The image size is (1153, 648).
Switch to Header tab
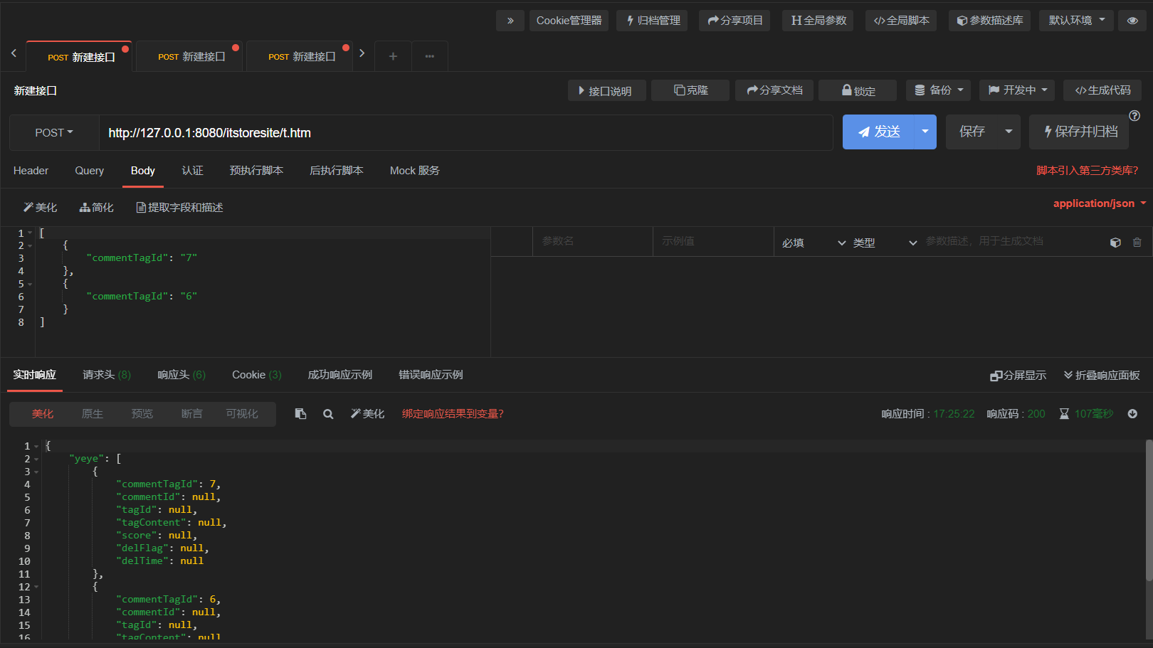pyautogui.click(x=31, y=171)
